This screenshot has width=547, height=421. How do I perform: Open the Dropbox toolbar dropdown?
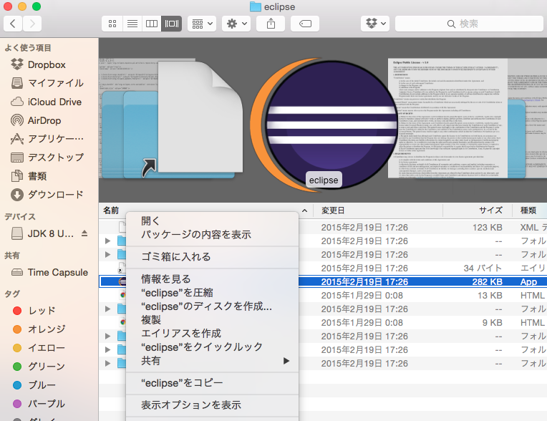tap(375, 24)
